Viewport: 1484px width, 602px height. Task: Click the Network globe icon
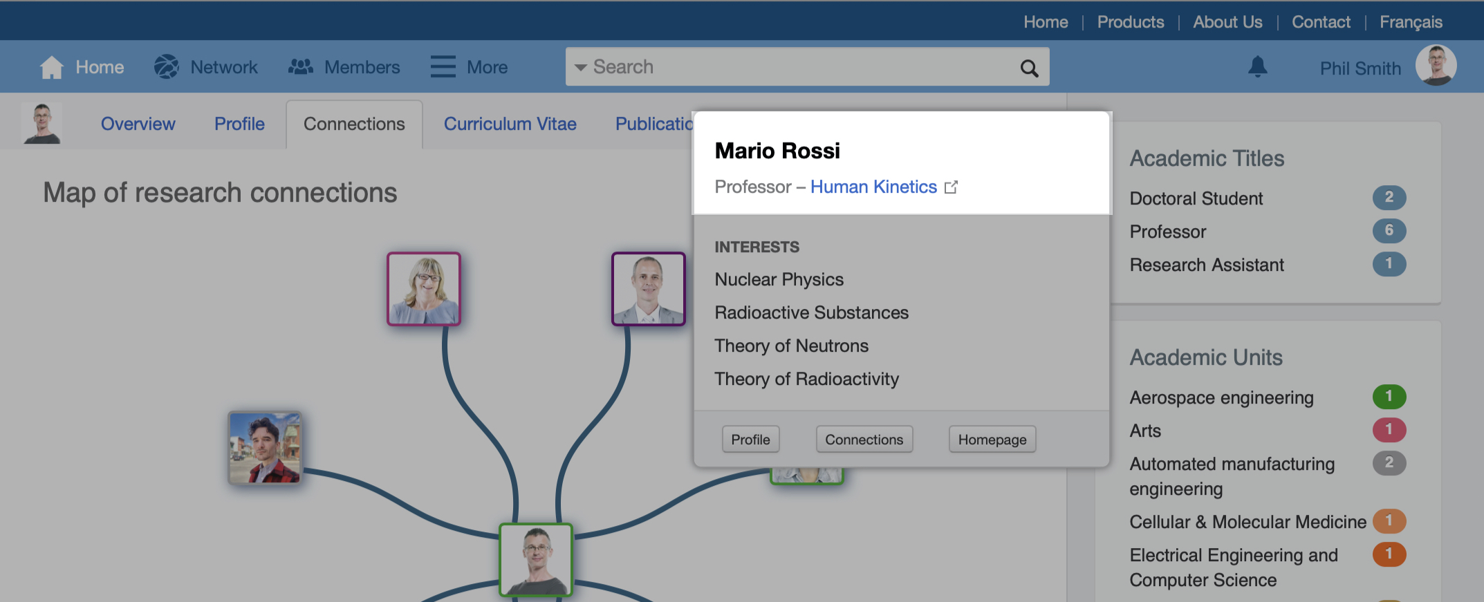point(166,67)
